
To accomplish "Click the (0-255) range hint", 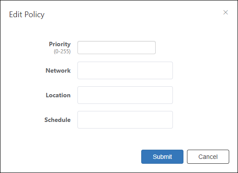I will click(x=62, y=52).
